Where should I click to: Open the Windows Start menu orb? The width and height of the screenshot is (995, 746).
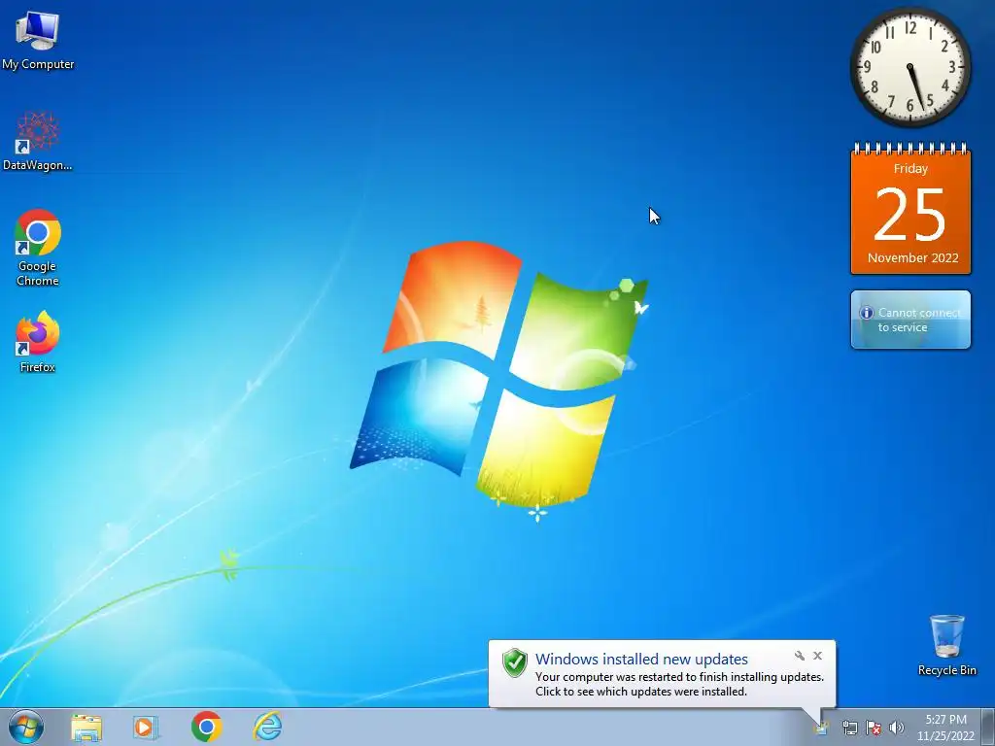click(x=26, y=727)
